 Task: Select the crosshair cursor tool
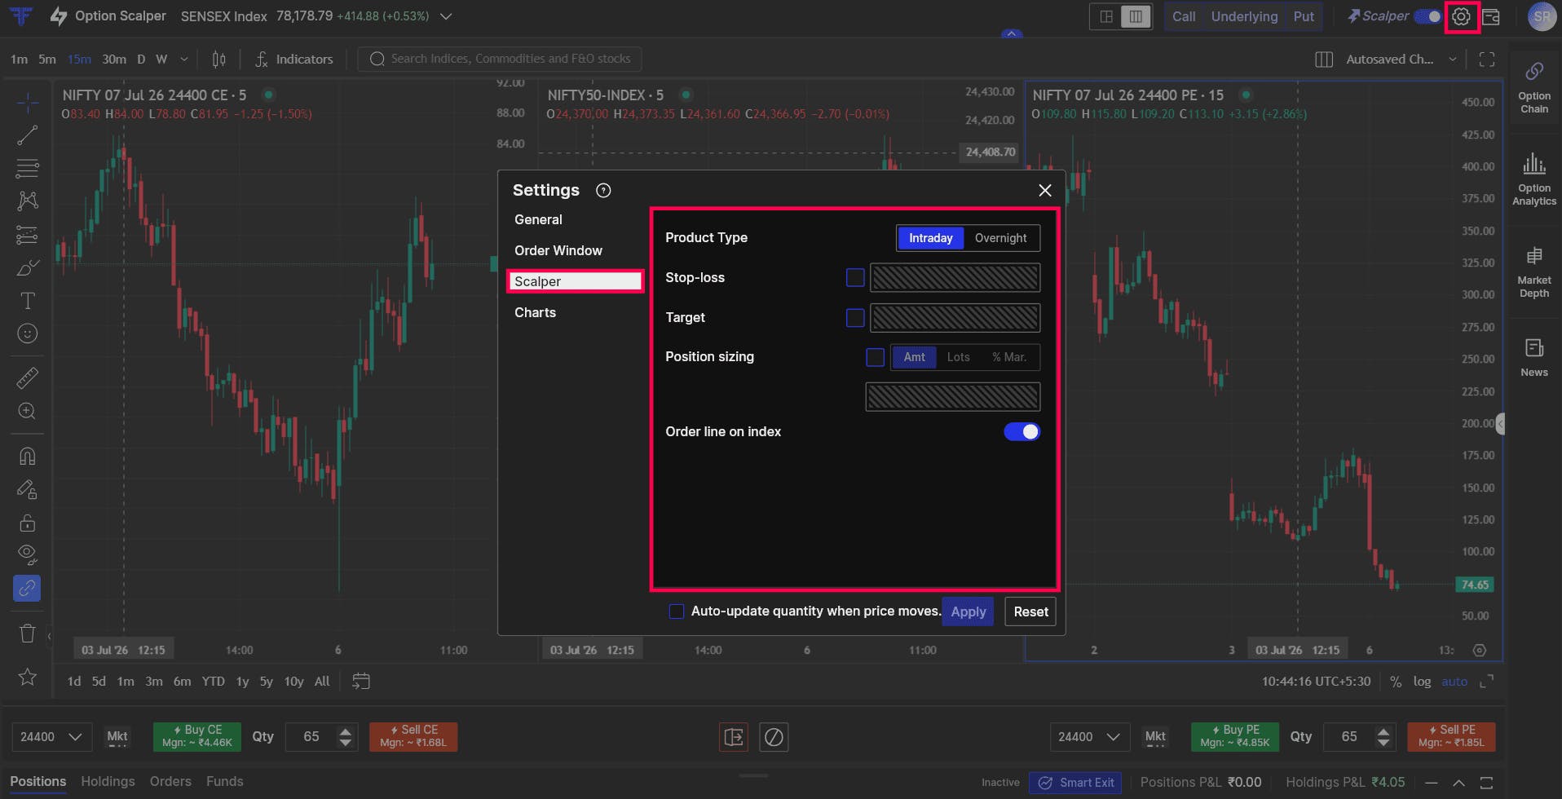[28, 103]
